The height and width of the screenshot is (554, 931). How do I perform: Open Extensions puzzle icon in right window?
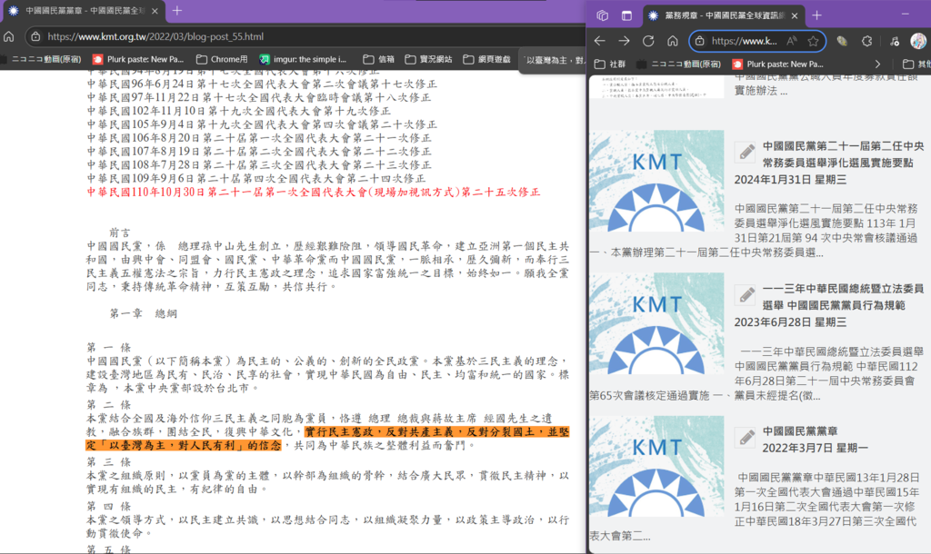(866, 41)
